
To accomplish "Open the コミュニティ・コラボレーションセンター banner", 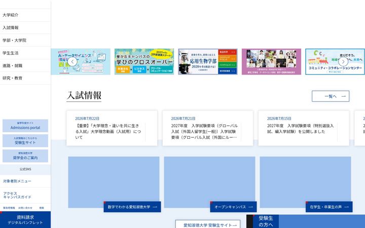I will click(335, 62).
